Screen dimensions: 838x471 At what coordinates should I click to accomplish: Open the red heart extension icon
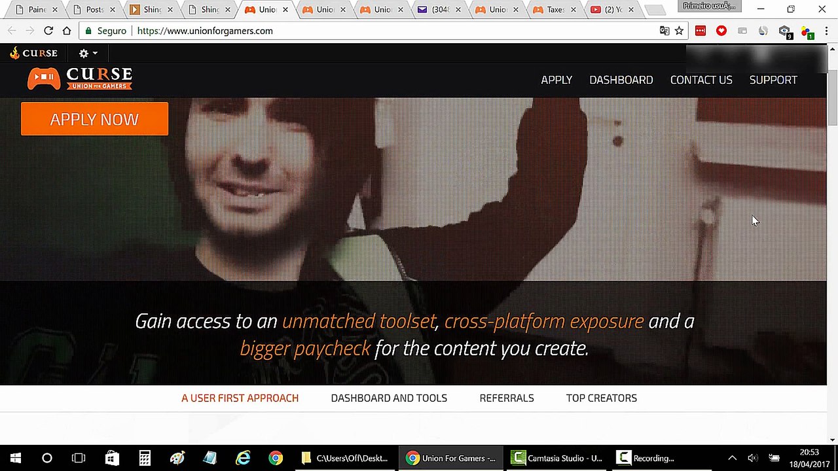pyautogui.click(x=721, y=31)
